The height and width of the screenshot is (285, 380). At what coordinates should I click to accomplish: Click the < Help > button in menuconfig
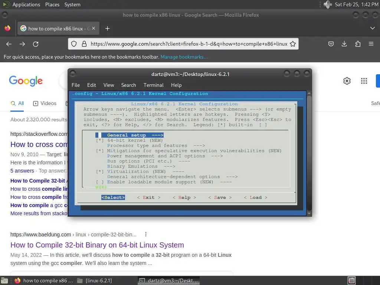pyautogui.click(x=184, y=197)
